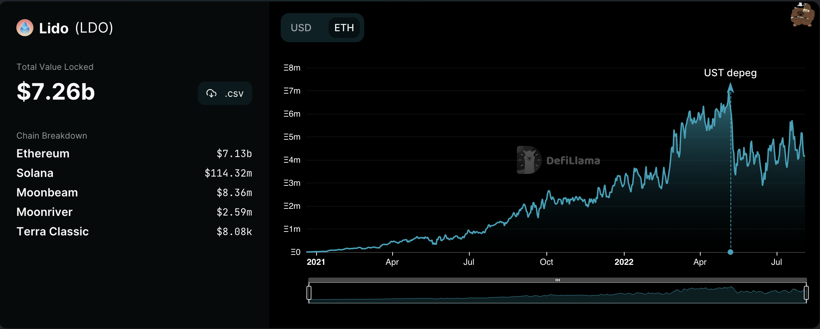The height and width of the screenshot is (329, 820).
Task: Select the ETH denomination toggle
Action: tap(344, 28)
